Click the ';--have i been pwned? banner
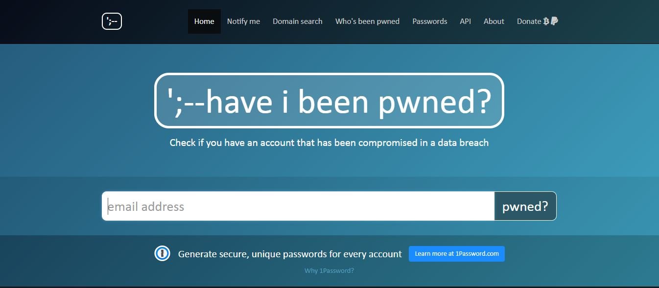Screen dimensions: 659x288 (x=329, y=101)
